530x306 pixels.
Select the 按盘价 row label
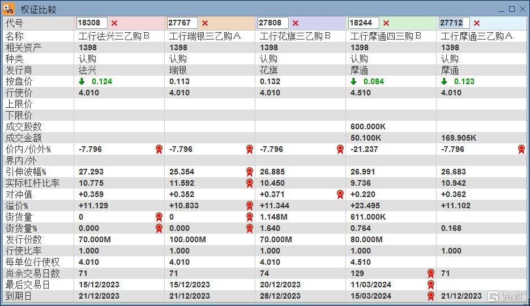pyautogui.click(x=19, y=81)
